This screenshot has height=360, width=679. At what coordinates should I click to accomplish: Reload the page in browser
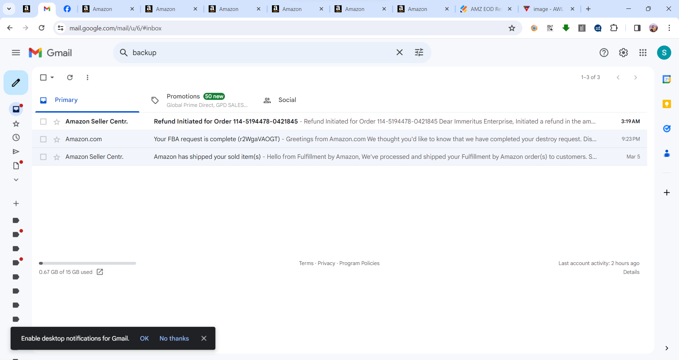(42, 28)
